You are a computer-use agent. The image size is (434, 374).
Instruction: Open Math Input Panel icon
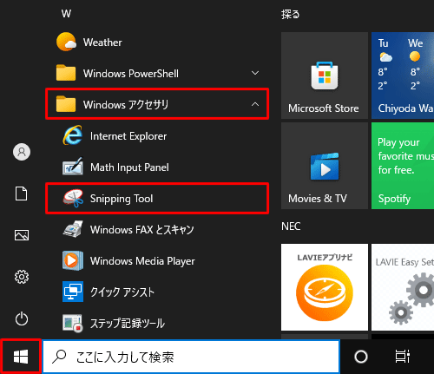[x=73, y=167]
